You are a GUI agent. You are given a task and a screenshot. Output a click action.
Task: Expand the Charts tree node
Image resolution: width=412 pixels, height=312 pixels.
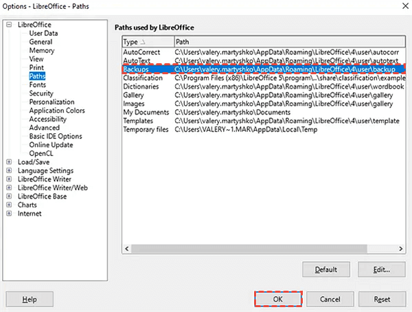click(x=9, y=205)
